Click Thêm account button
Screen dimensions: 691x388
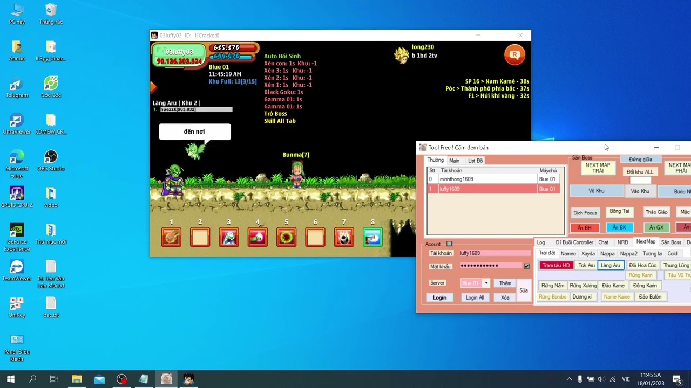[505, 283]
